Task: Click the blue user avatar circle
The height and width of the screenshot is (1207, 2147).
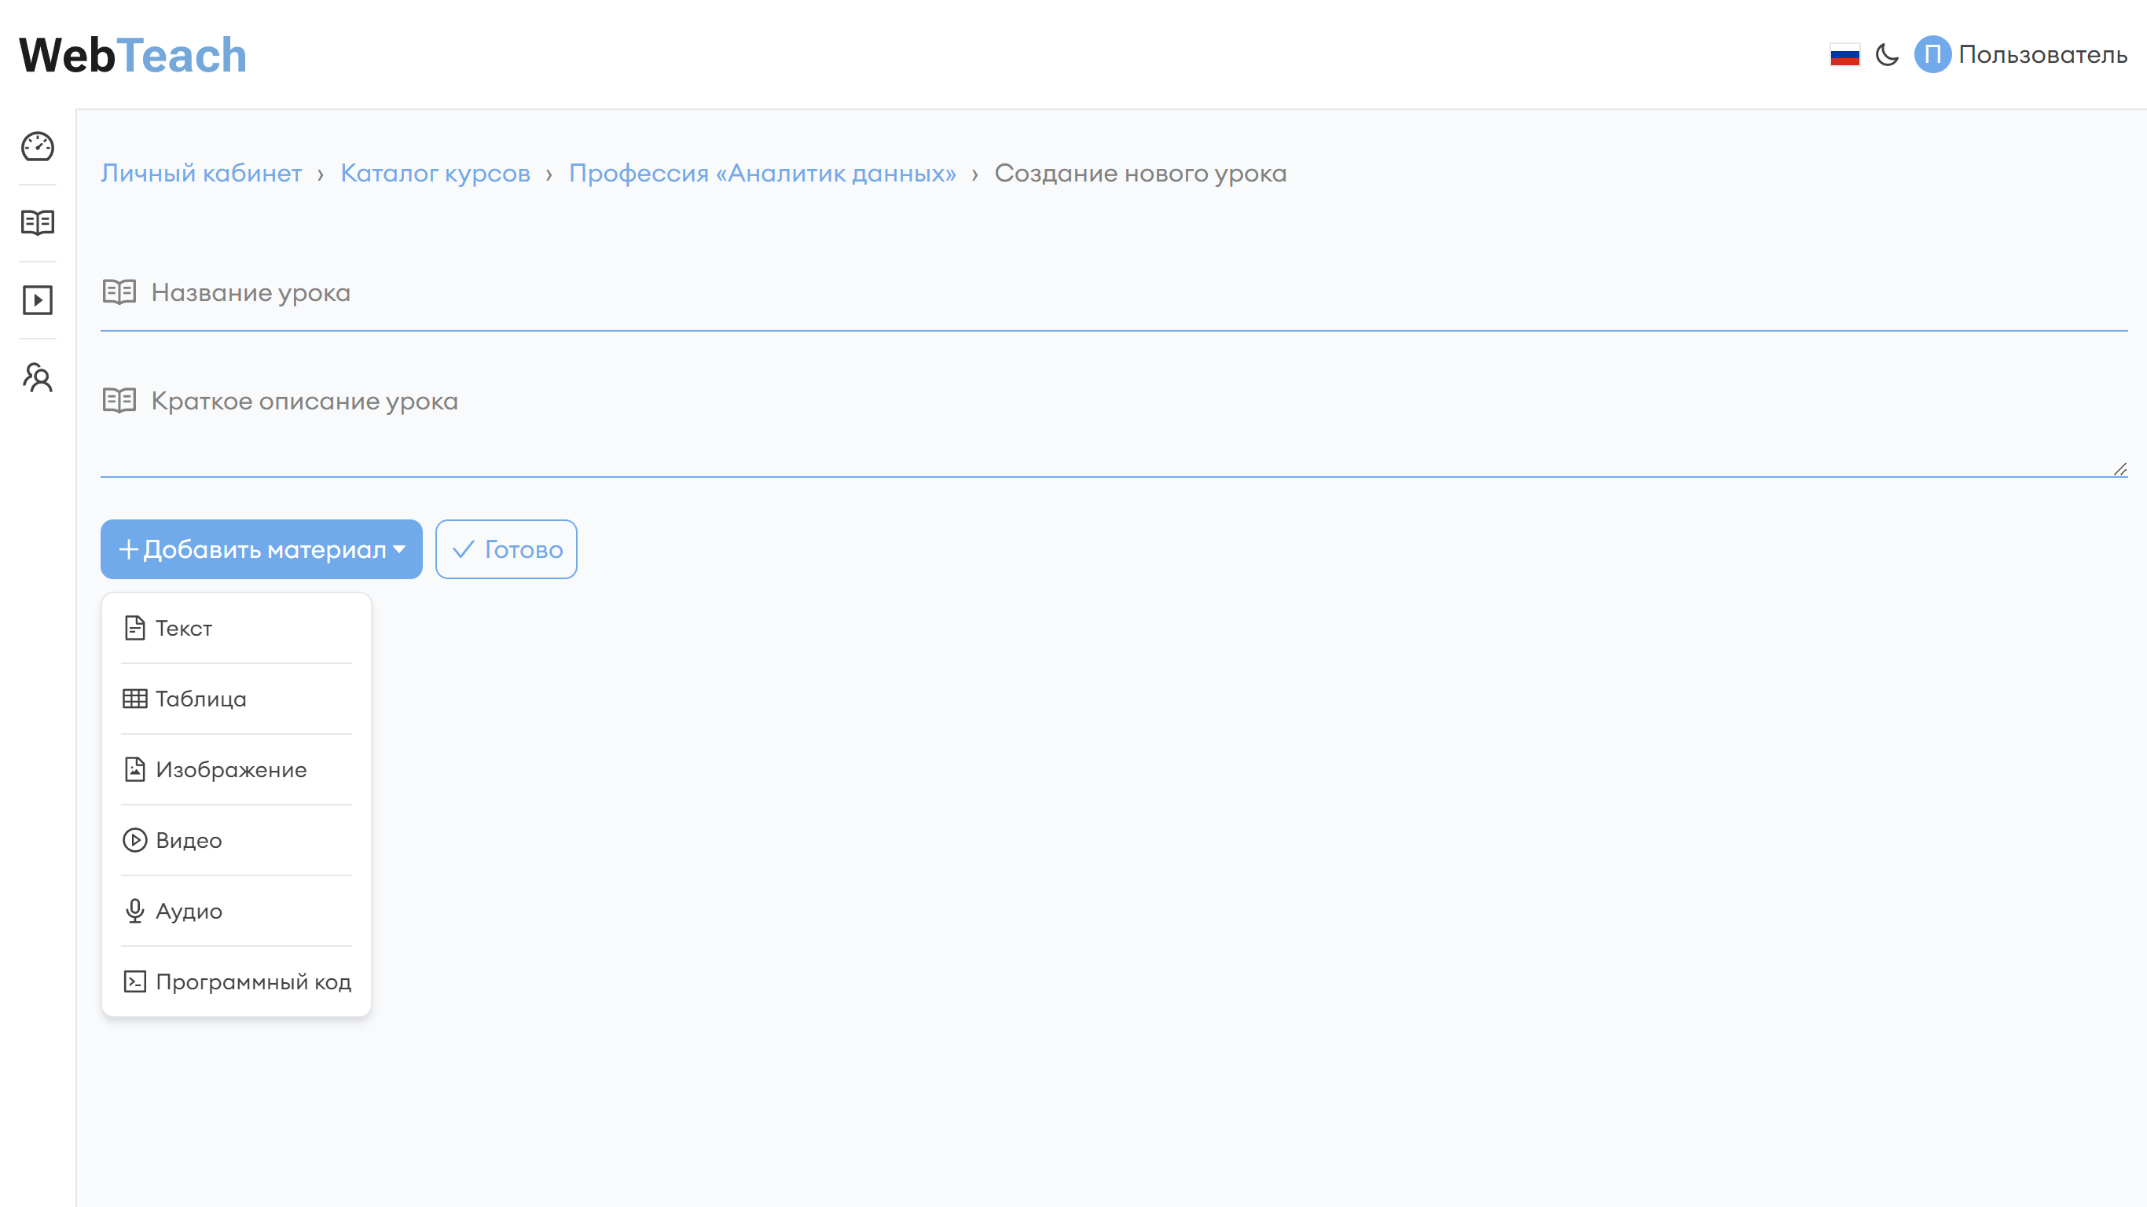Action: tap(1932, 55)
